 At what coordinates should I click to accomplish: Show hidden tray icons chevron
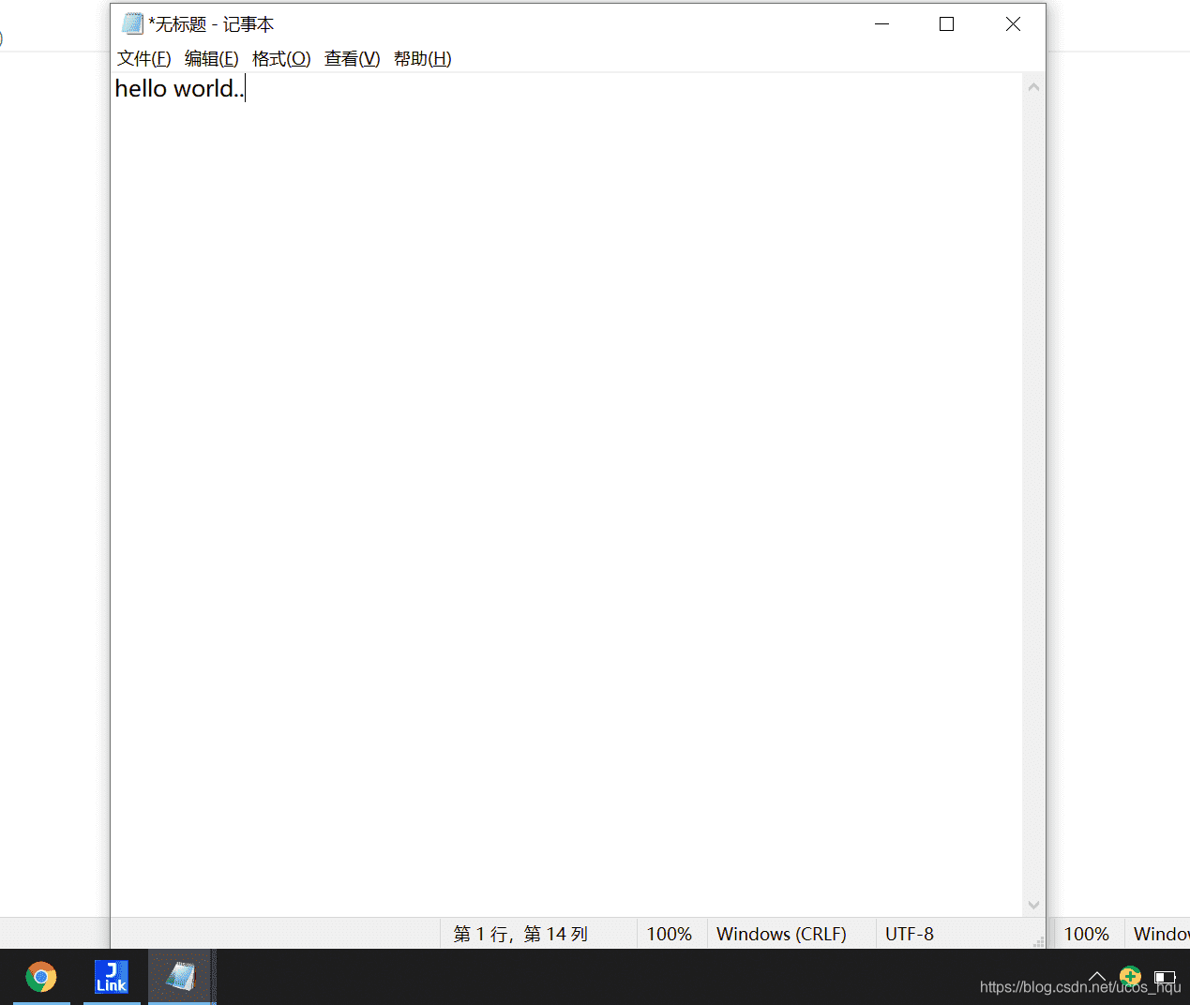[x=1096, y=977]
